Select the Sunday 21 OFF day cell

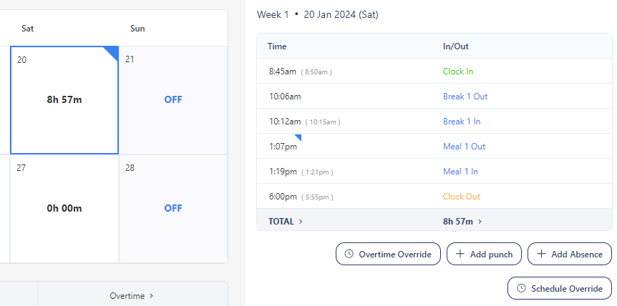click(173, 100)
